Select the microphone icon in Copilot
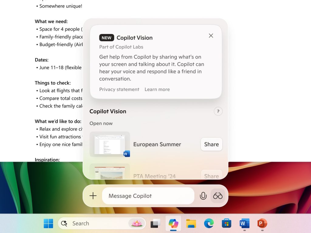311x233 pixels. (203, 196)
